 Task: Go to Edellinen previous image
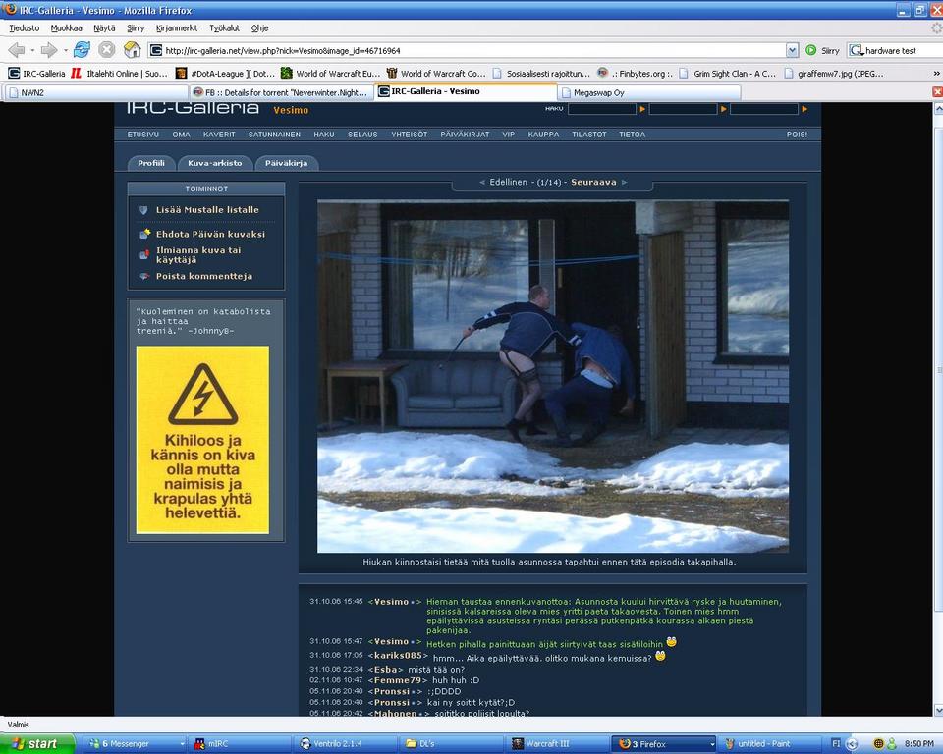[508, 182]
